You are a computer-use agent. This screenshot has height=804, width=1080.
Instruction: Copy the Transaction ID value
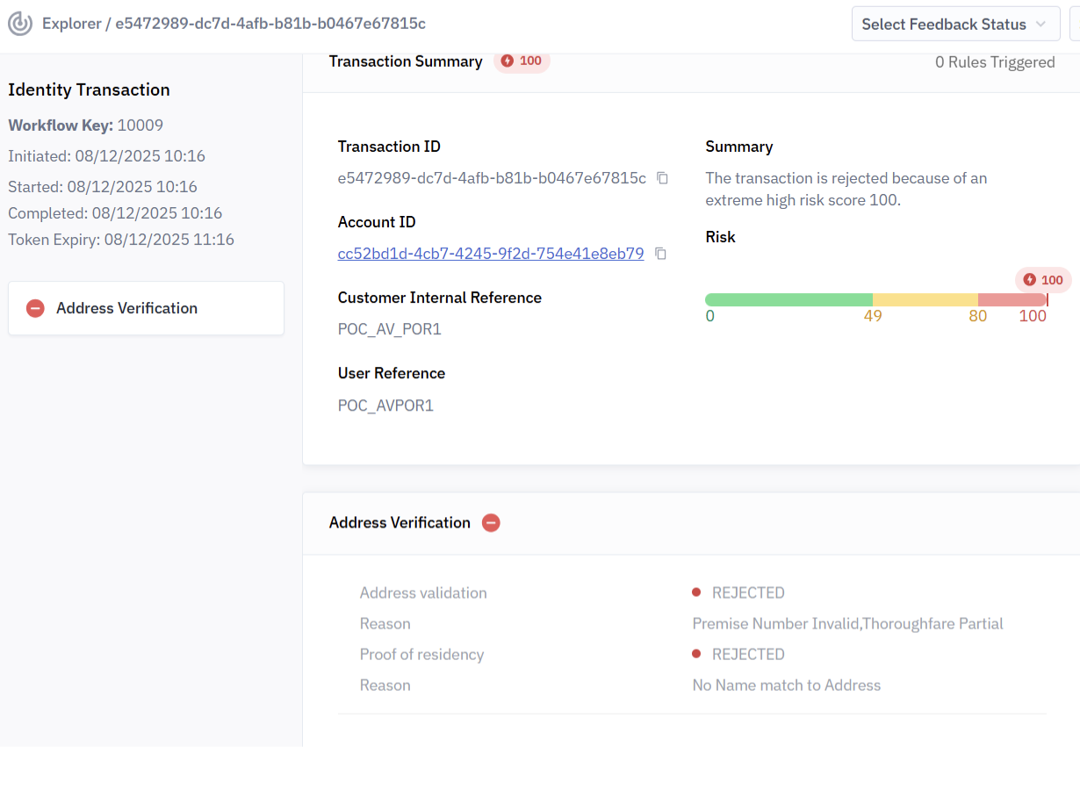[x=663, y=178]
